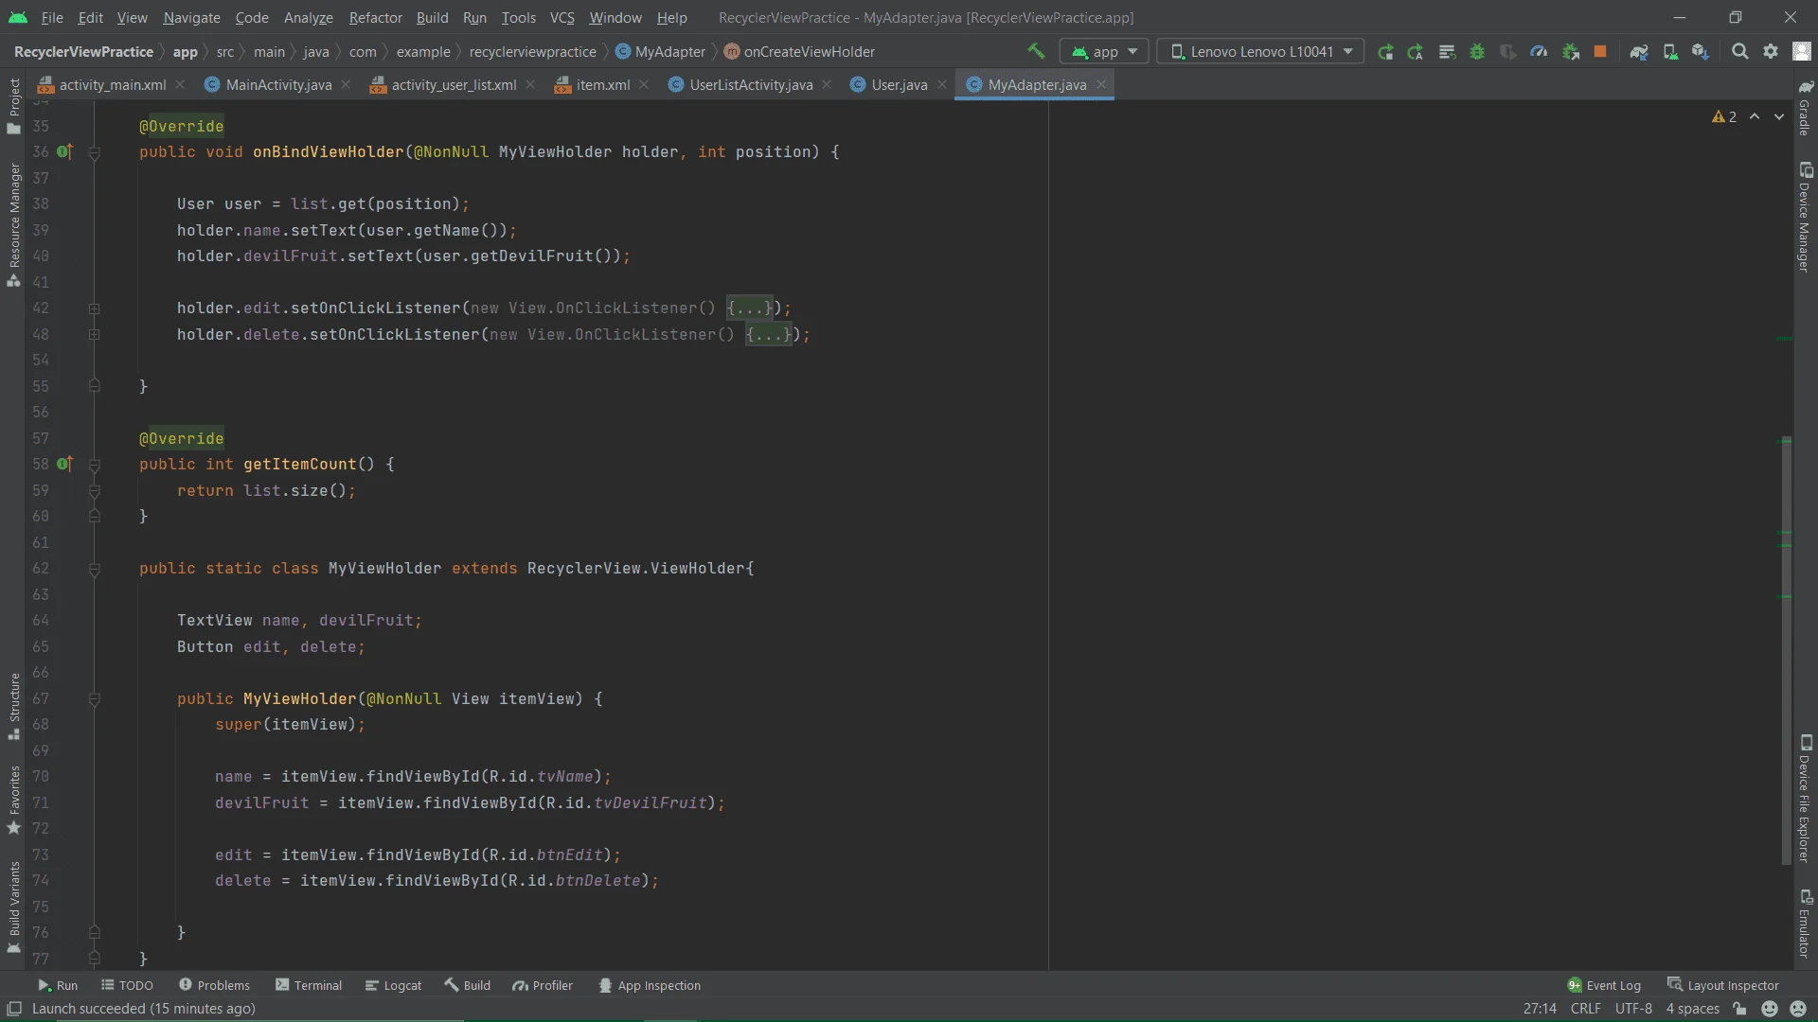Change UTF-8 file encoding in status bar
The height and width of the screenshot is (1022, 1818).
[x=1633, y=1009]
